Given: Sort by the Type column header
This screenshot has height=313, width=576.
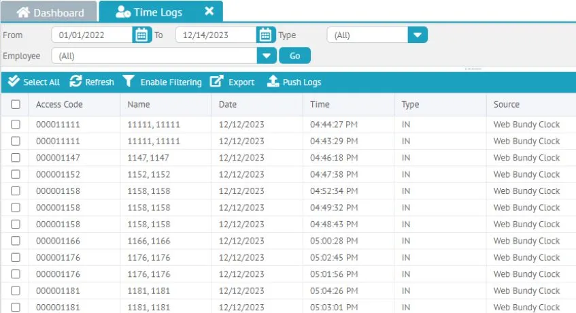Looking at the screenshot, I should (441, 104).
